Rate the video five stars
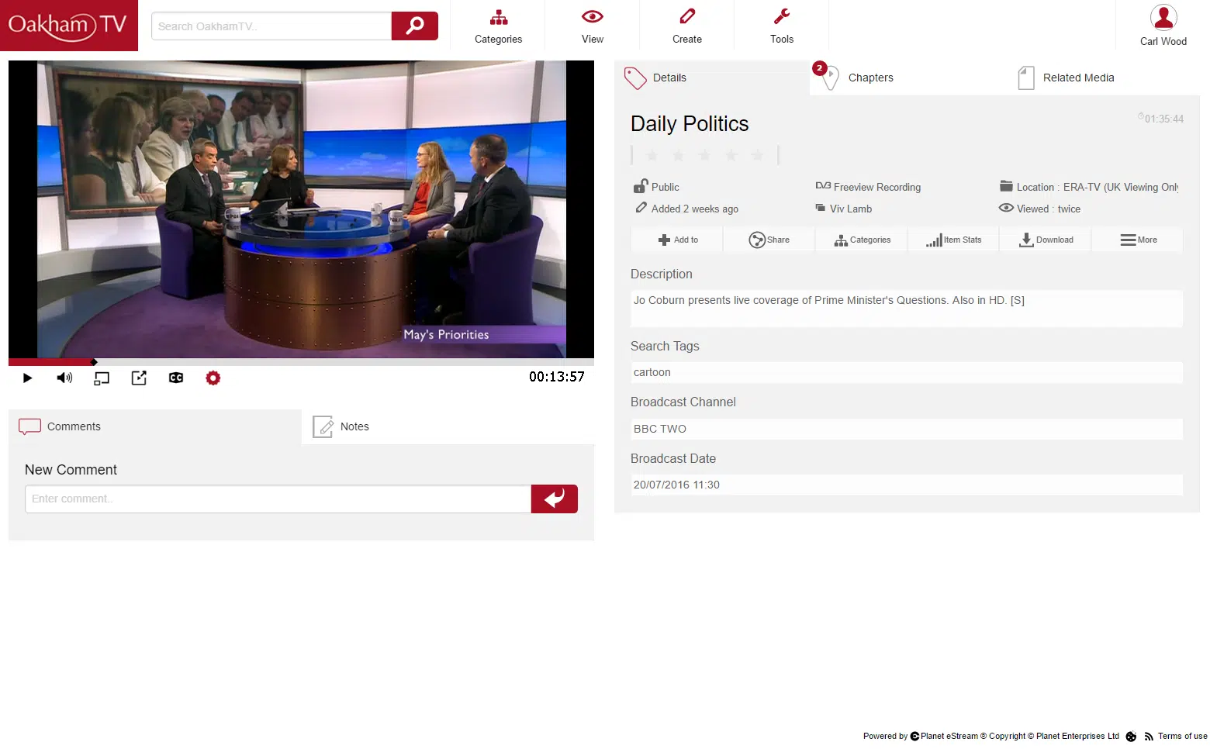 click(758, 156)
